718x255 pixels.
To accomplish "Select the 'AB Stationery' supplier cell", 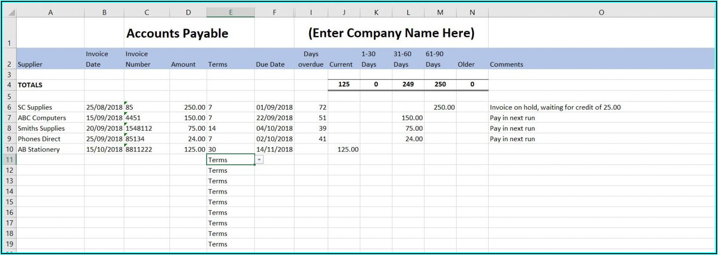I will point(50,150).
